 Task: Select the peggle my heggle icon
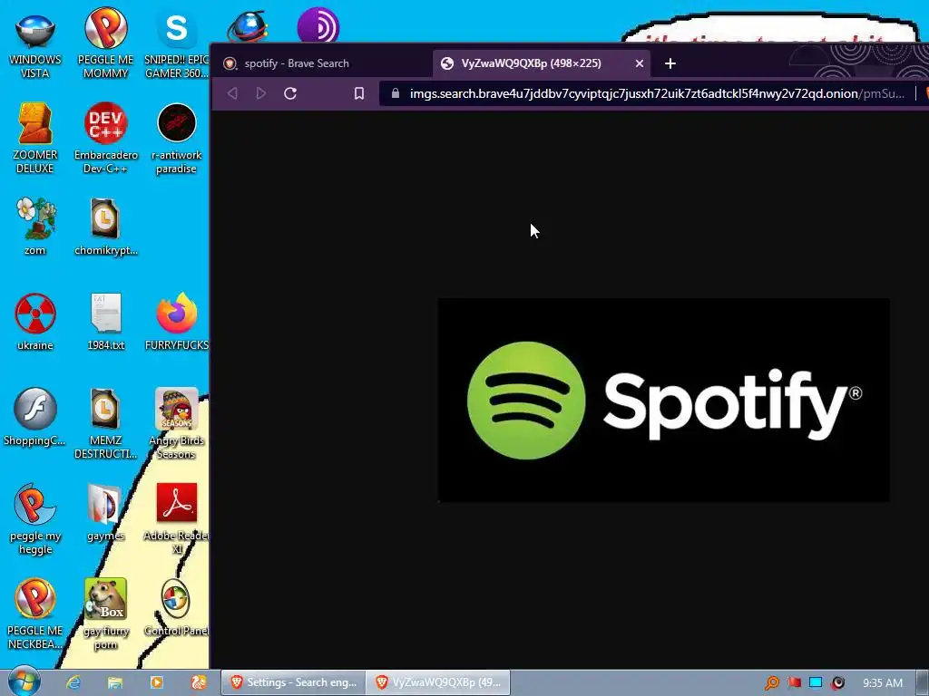(35, 519)
